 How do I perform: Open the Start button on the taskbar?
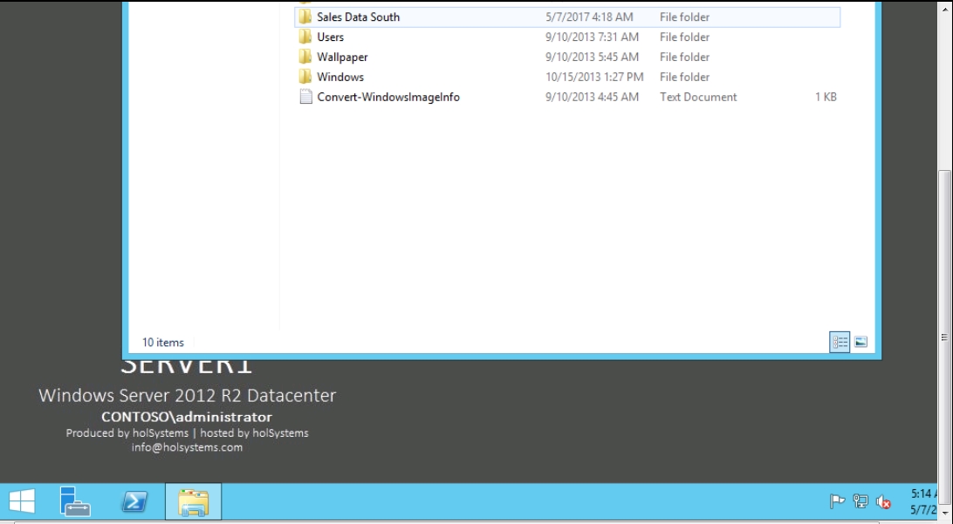point(22,501)
